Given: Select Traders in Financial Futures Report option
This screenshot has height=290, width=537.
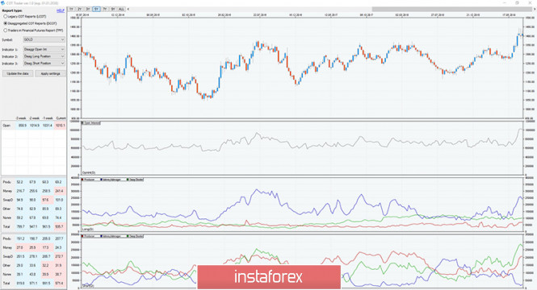Looking at the screenshot, I should pos(33,31).
